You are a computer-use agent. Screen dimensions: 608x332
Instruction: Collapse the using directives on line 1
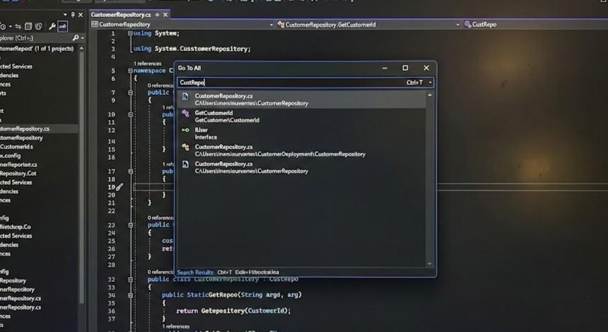130,33
